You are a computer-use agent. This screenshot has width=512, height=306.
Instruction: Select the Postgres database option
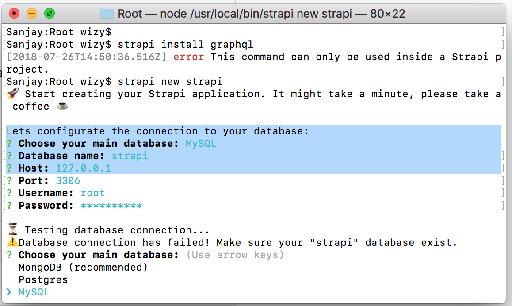tap(43, 279)
